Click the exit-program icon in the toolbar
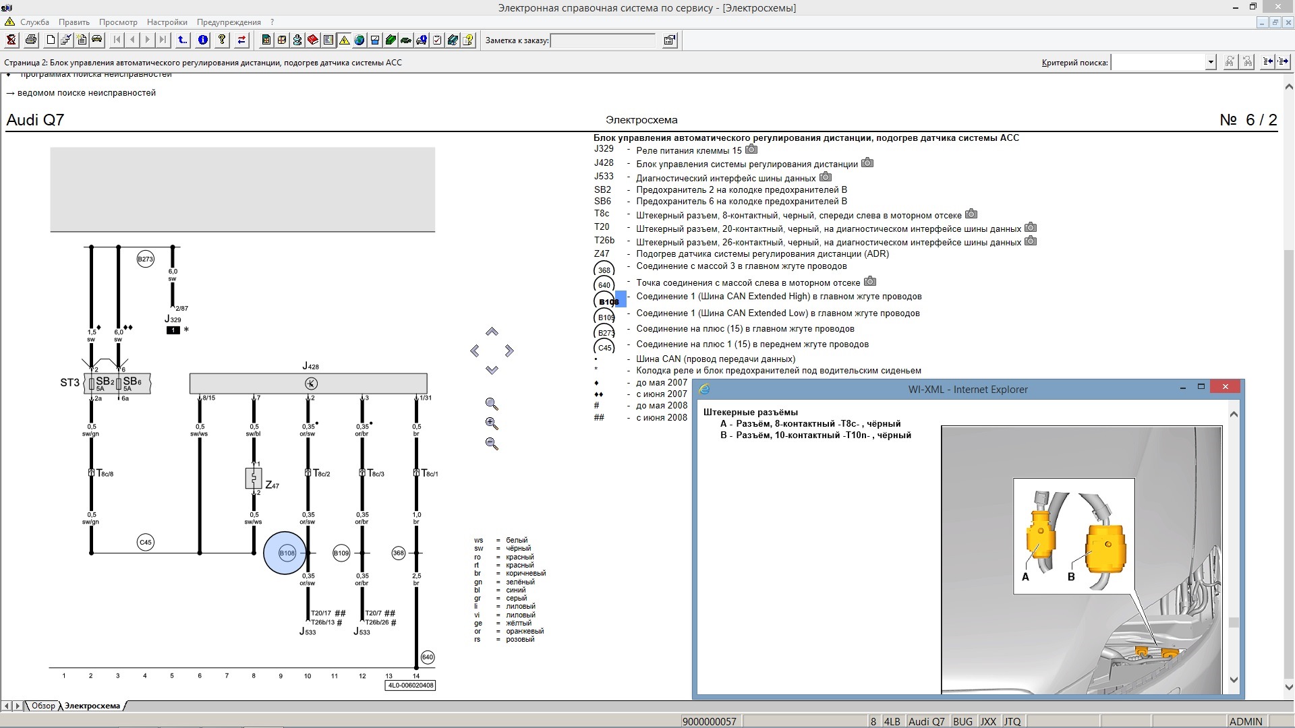The height and width of the screenshot is (728, 1295). pyautogui.click(x=11, y=40)
